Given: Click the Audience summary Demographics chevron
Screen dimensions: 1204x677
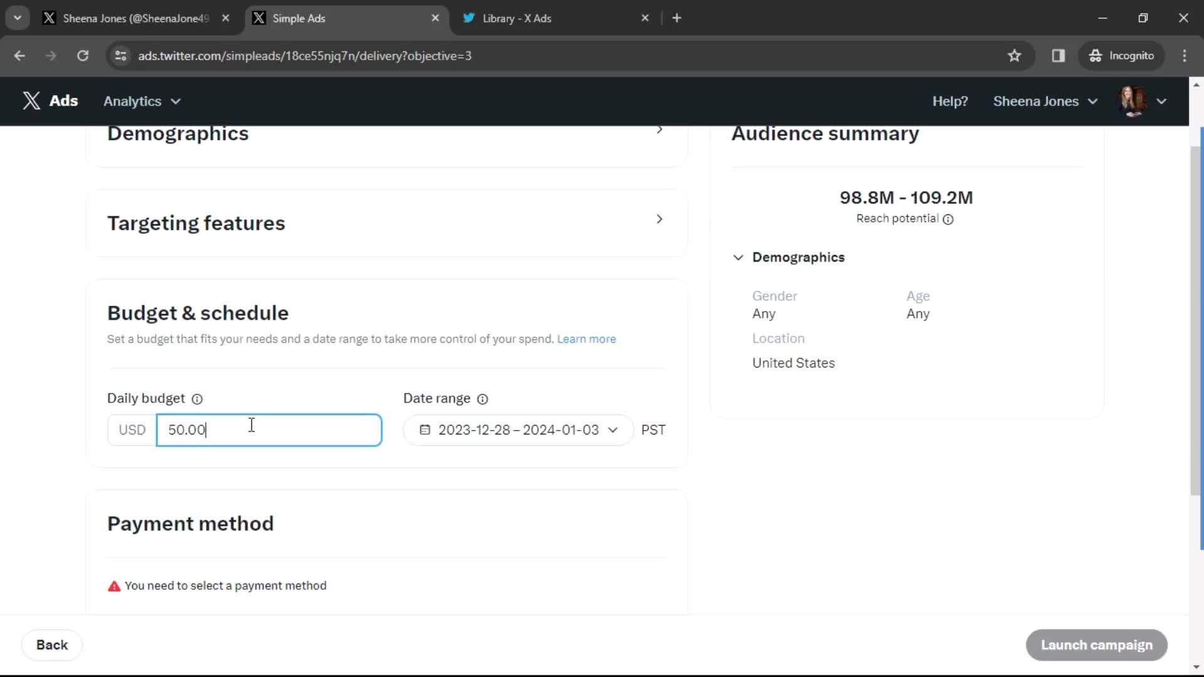Looking at the screenshot, I should pos(739,257).
